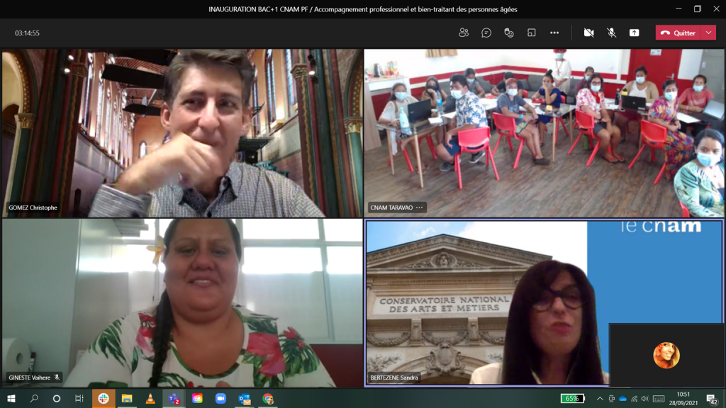
Task: Open Windows taskbar search
Action: coord(34,398)
